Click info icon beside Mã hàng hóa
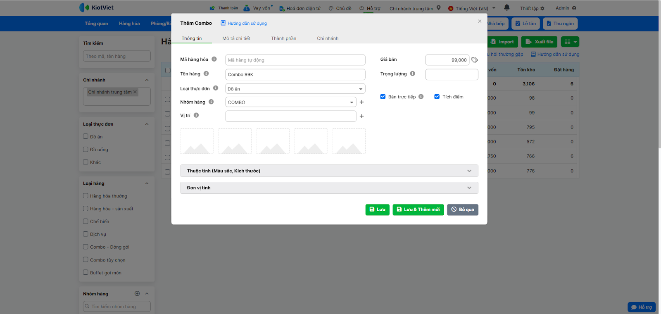Viewport: 661px width, 314px height. (x=214, y=59)
